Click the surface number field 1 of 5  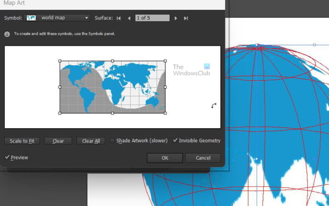pyautogui.click(x=152, y=18)
